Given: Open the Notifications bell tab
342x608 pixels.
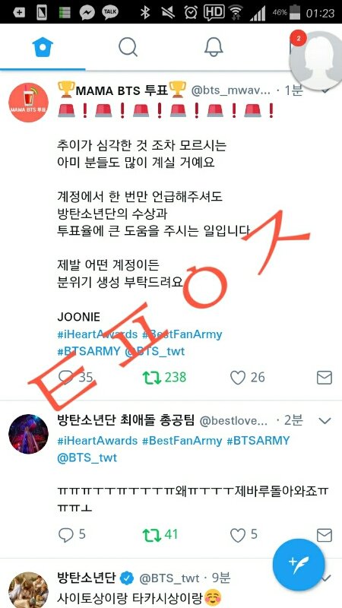Looking at the screenshot, I should 214,47.
